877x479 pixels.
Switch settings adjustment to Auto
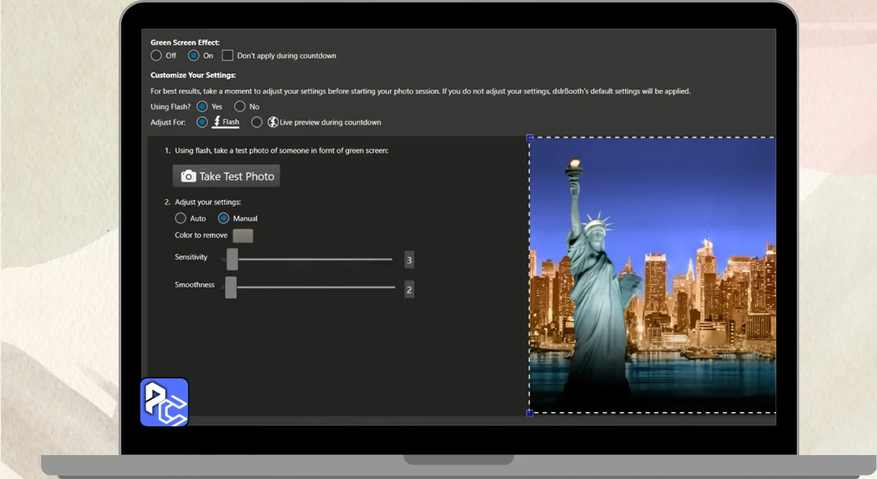click(x=180, y=218)
